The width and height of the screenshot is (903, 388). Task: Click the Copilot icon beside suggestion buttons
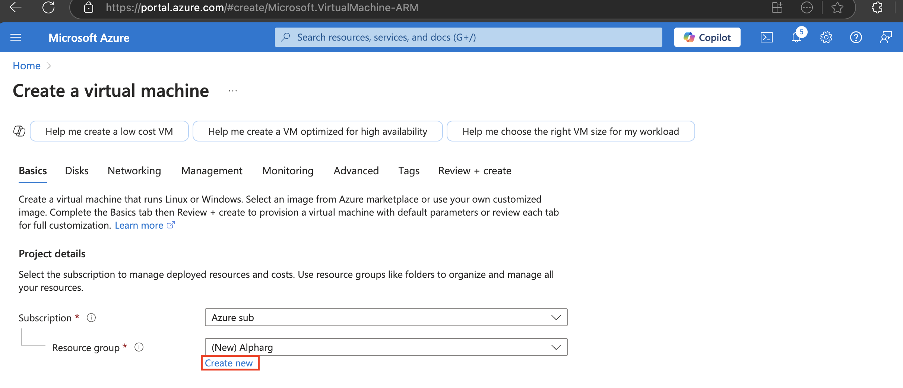[19, 131]
